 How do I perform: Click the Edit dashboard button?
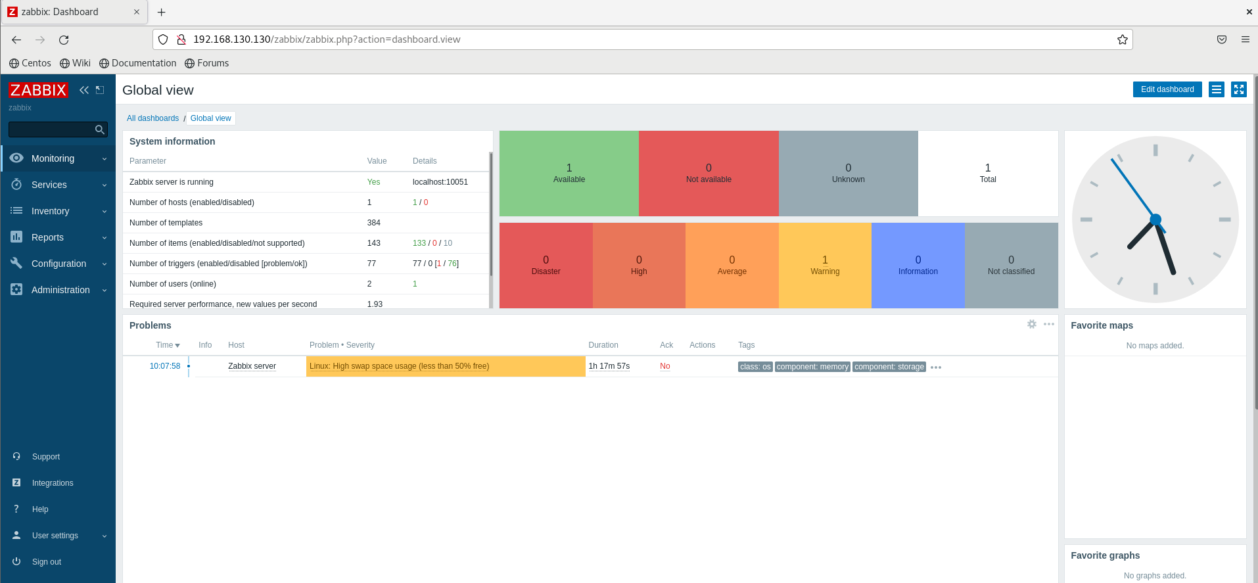(x=1167, y=89)
